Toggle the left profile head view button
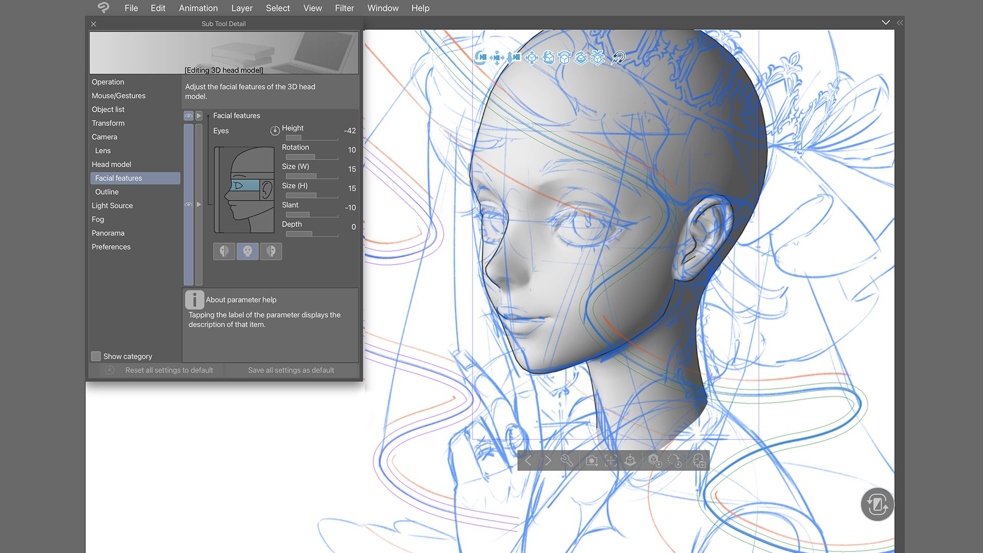The image size is (983, 553). click(224, 251)
